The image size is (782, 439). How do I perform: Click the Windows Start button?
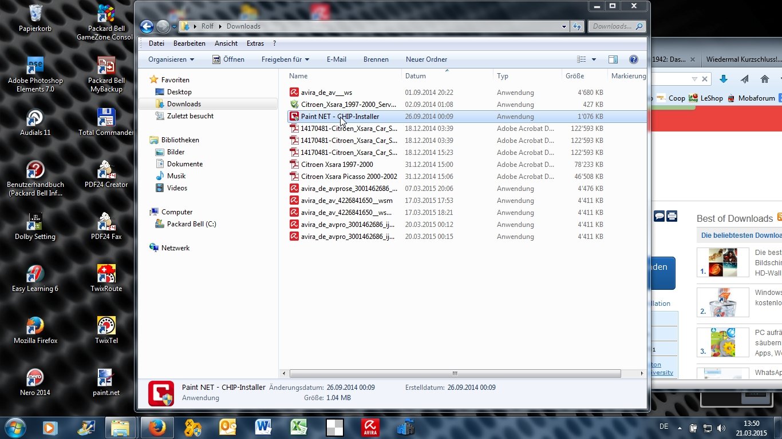click(x=15, y=428)
